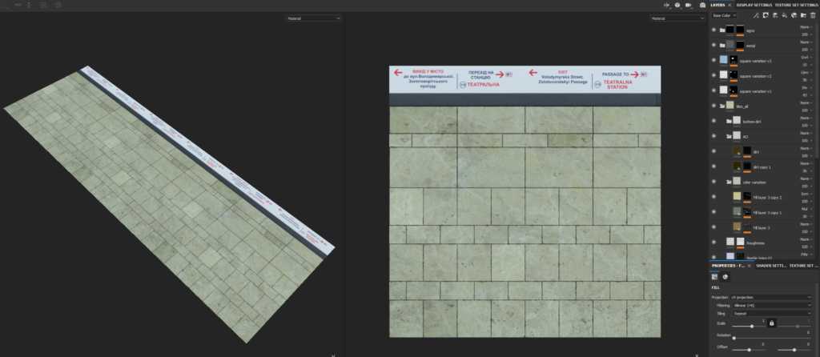Hide the 'bottom dirt' layer
Screen dimensions: 820x357
coord(713,121)
